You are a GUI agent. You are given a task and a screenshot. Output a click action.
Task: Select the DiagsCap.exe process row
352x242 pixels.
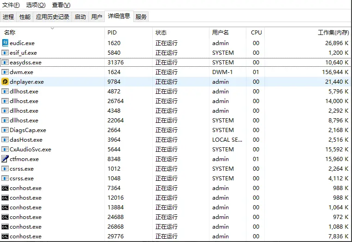point(28,130)
